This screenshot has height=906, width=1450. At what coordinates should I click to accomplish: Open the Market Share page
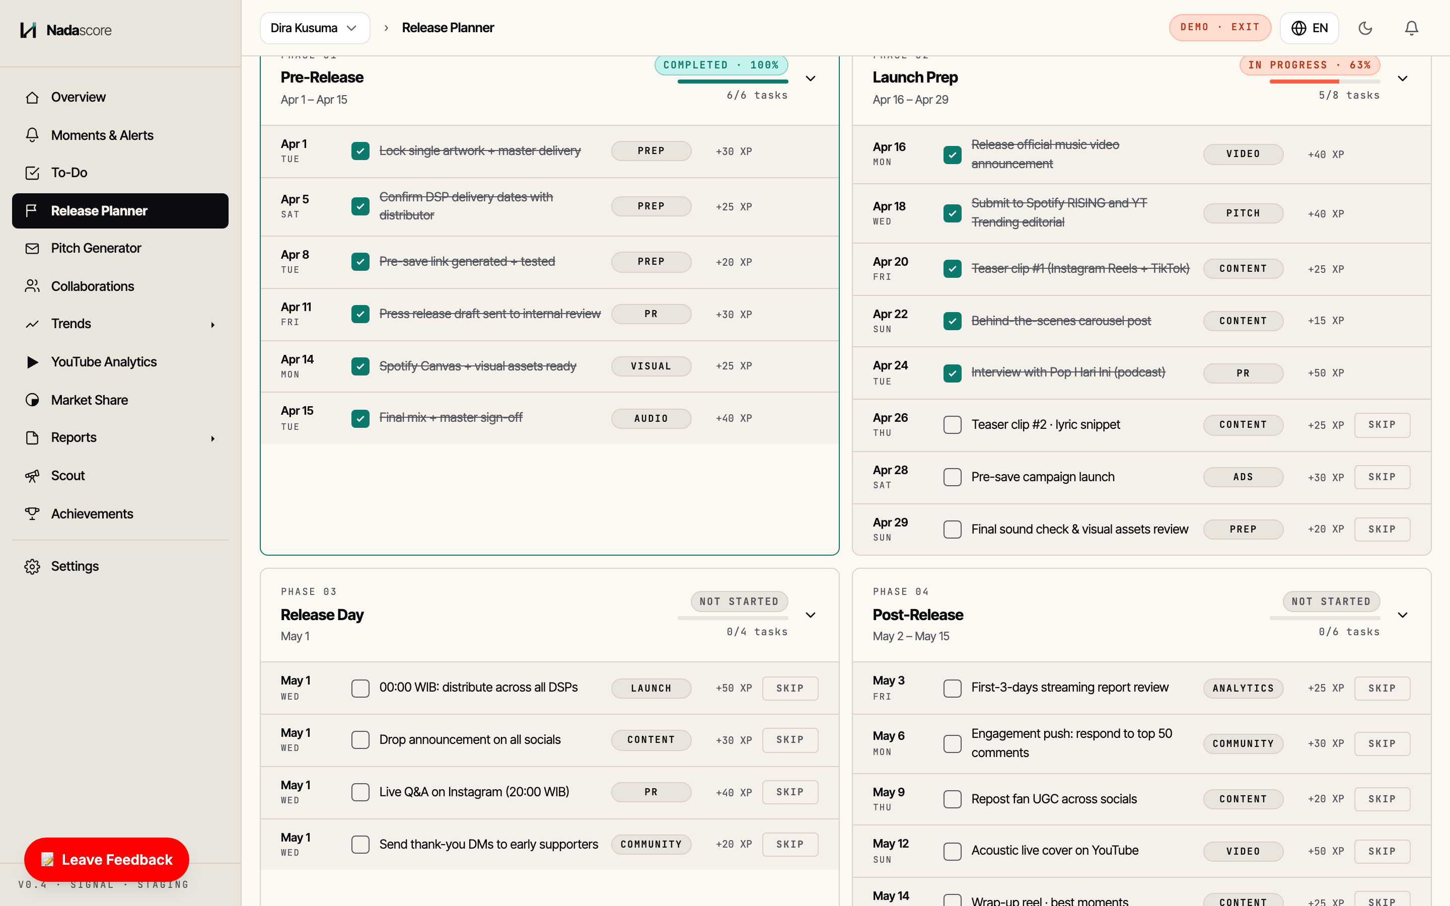(120, 400)
